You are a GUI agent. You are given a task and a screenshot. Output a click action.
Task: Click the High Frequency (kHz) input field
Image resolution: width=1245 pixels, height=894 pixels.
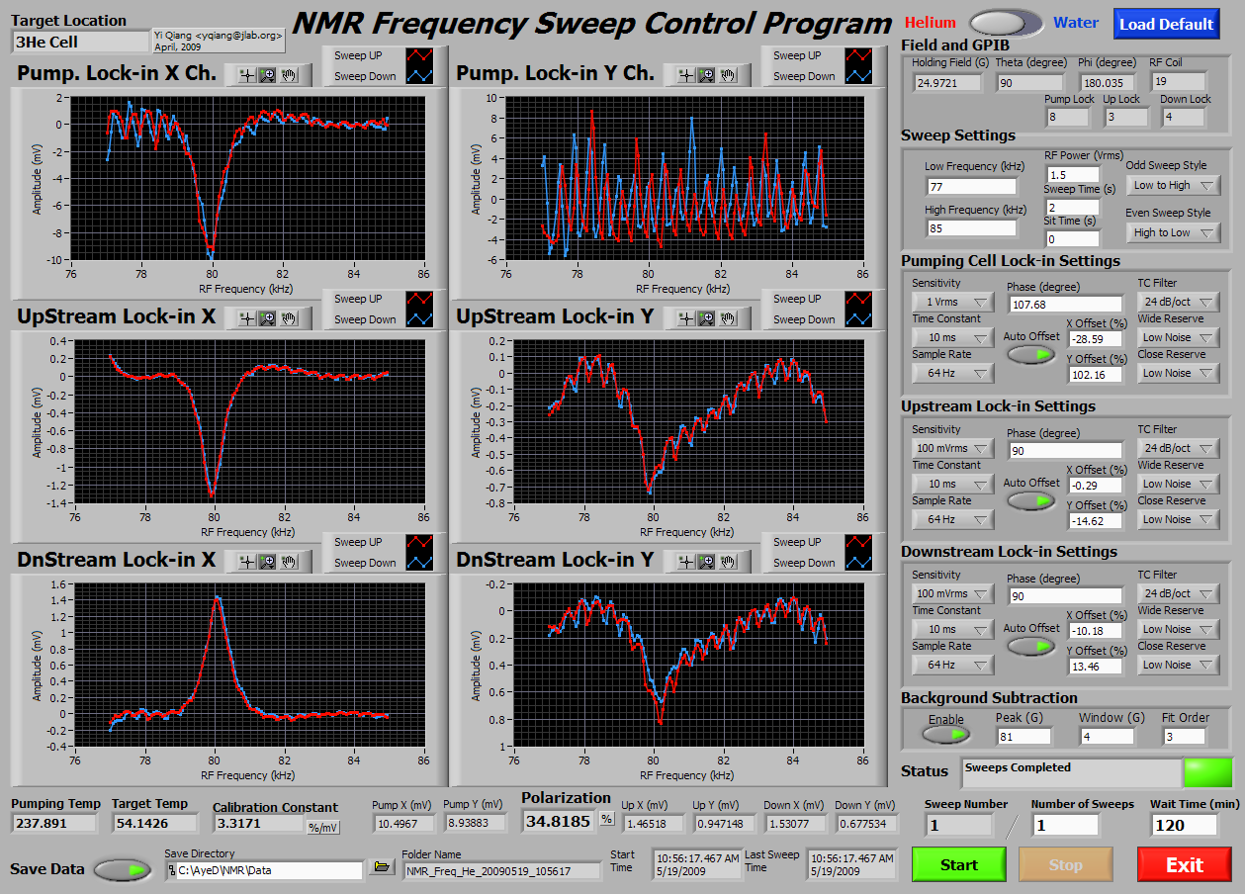(x=971, y=228)
